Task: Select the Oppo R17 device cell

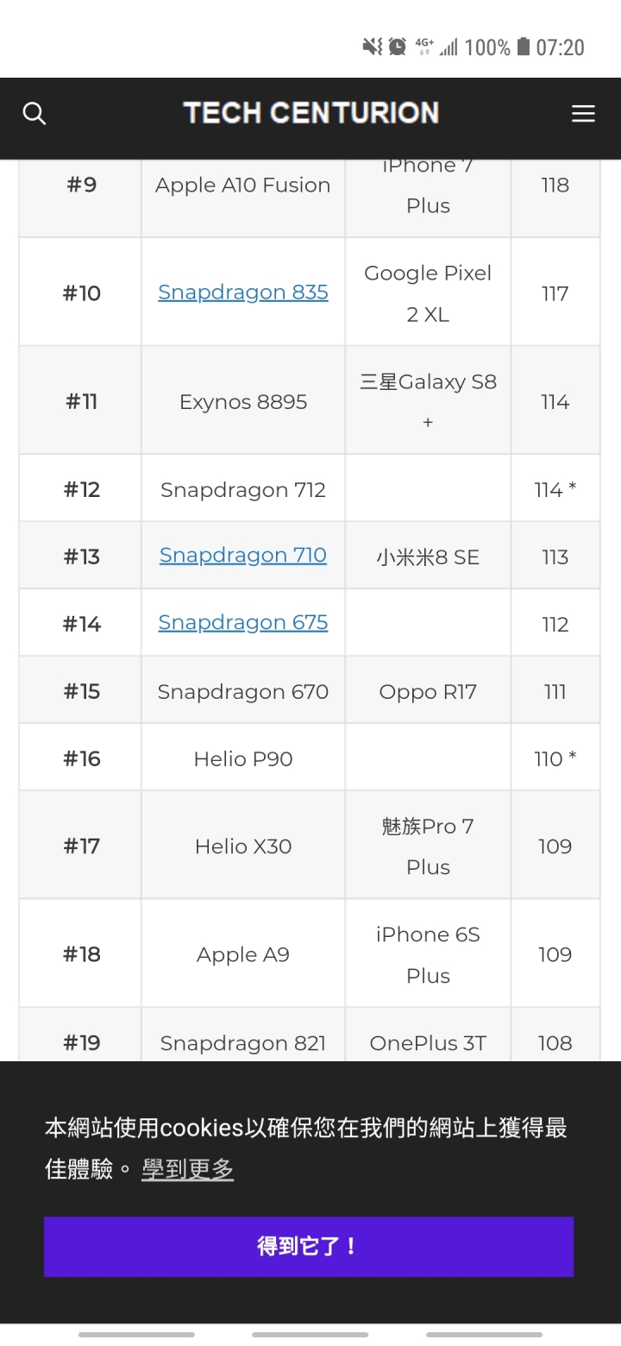Action: [x=428, y=690]
